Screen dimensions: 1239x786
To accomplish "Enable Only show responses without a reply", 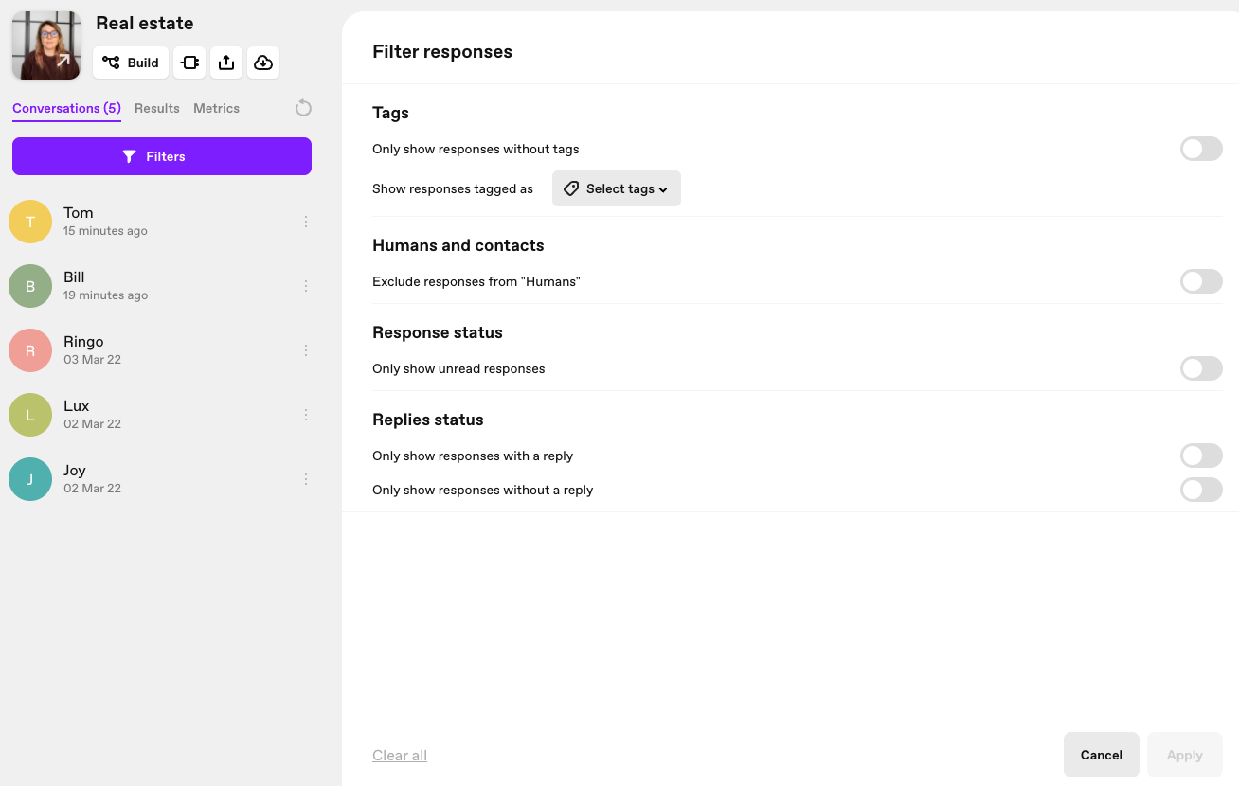I will [1201, 490].
